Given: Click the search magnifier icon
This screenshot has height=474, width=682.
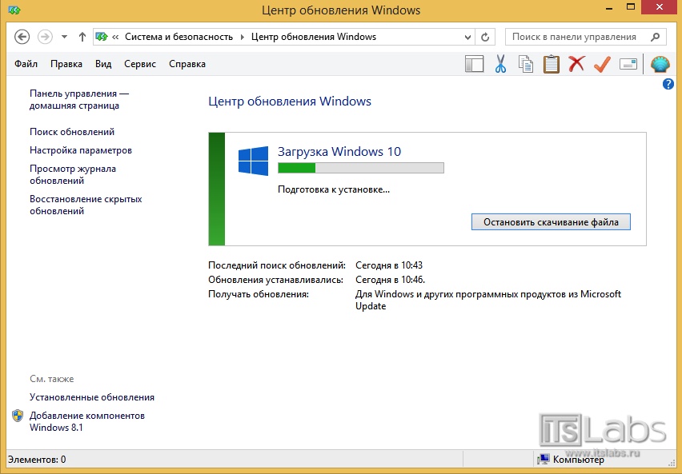Looking at the screenshot, I should coord(656,37).
